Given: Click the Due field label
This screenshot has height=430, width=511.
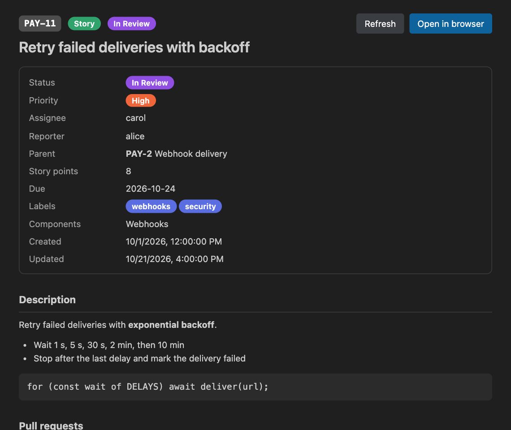Looking at the screenshot, I should 37,189.
